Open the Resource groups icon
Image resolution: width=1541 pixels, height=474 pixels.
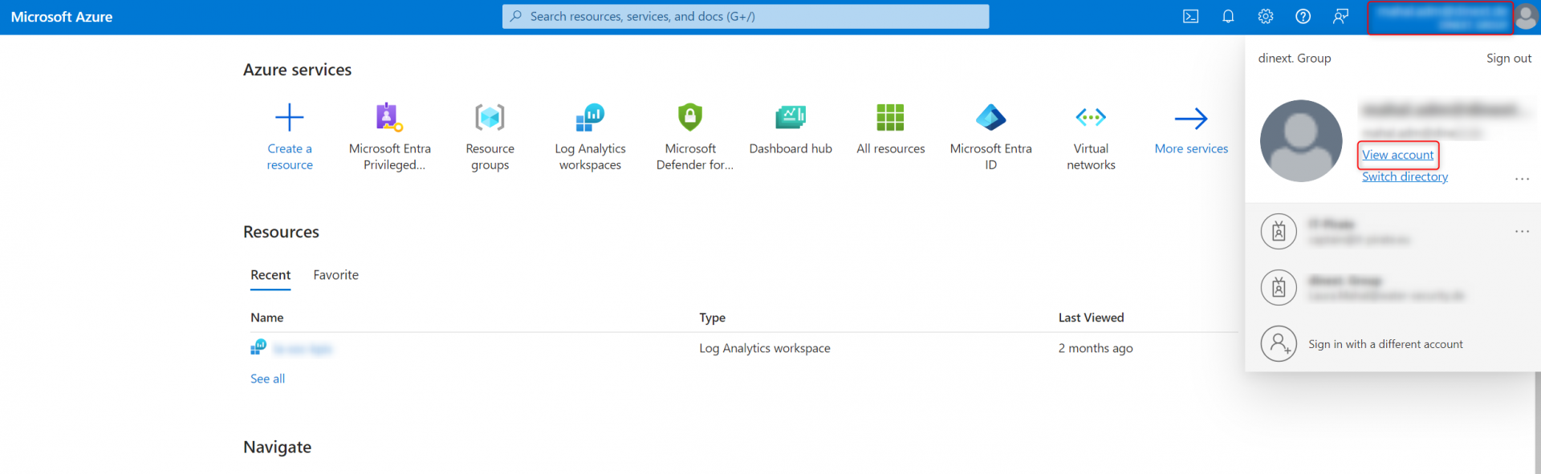click(x=490, y=118)
